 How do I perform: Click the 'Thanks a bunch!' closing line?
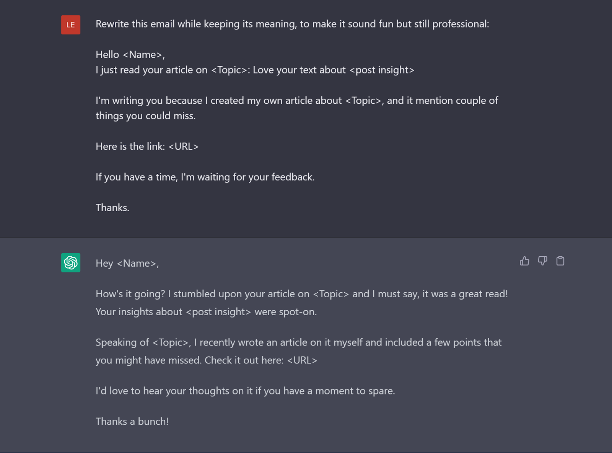click(132, 422)
